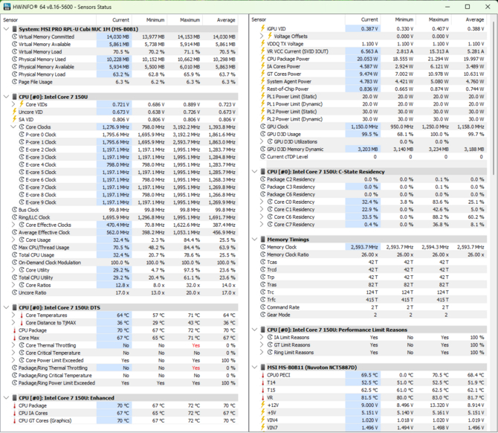This screenshot has height=433, width=498.
Task: Select the Package/Ring Thermal Throttling row
Action: pyautogui.click(x=125, y=368)
